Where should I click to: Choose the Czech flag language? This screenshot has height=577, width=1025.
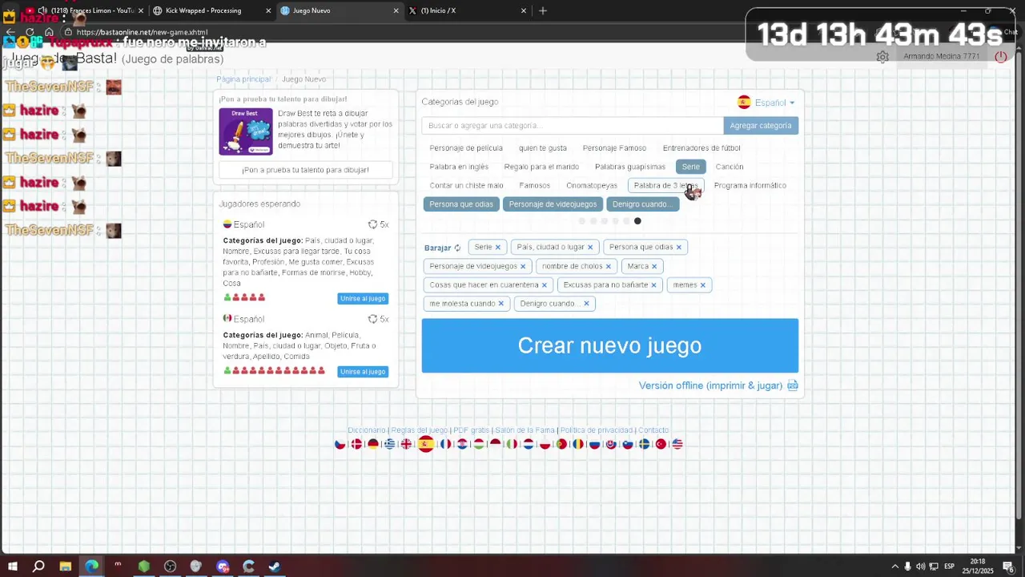pyautogui.click(x=340, y=444)
